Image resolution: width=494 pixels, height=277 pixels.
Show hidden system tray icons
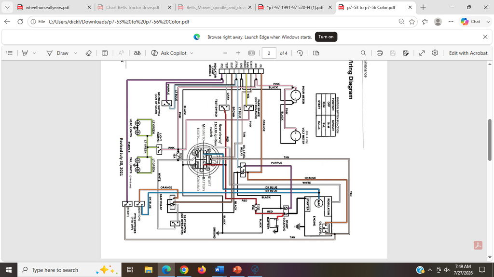click(430, 270)
